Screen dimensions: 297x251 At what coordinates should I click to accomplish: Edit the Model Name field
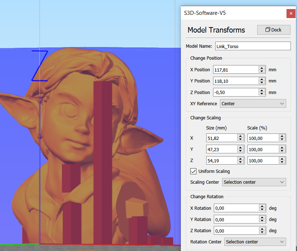[x=253, y=46]
